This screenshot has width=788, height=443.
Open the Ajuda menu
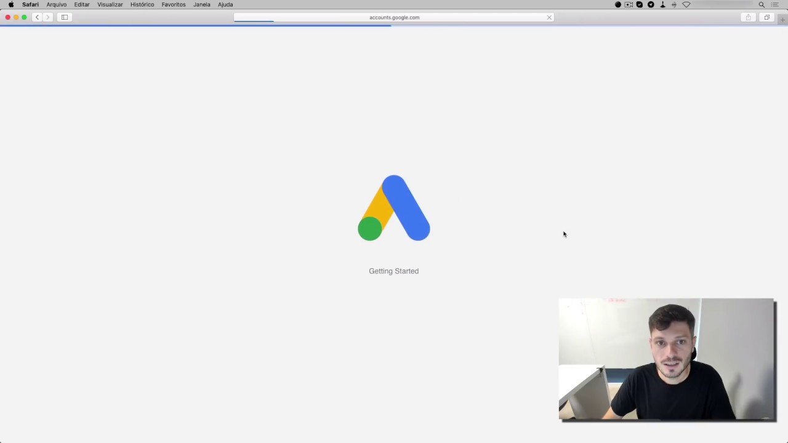tap(225, 4)
